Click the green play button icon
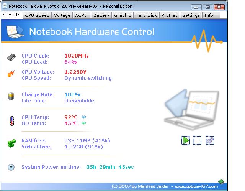The height and width of the screenshot is (191, 245). (x=186, y=140)
